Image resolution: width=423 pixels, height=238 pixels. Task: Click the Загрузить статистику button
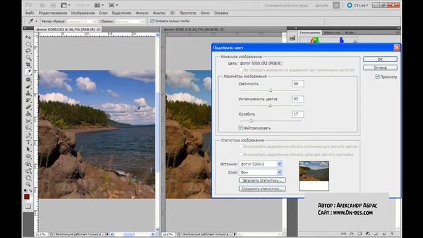(x=262, y=180)
